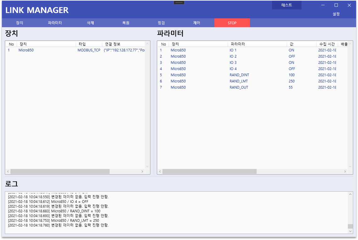Click right arrow of device list horizontal scrollbar
Screen dimensions: 358x240
click(x=142, y=171)
